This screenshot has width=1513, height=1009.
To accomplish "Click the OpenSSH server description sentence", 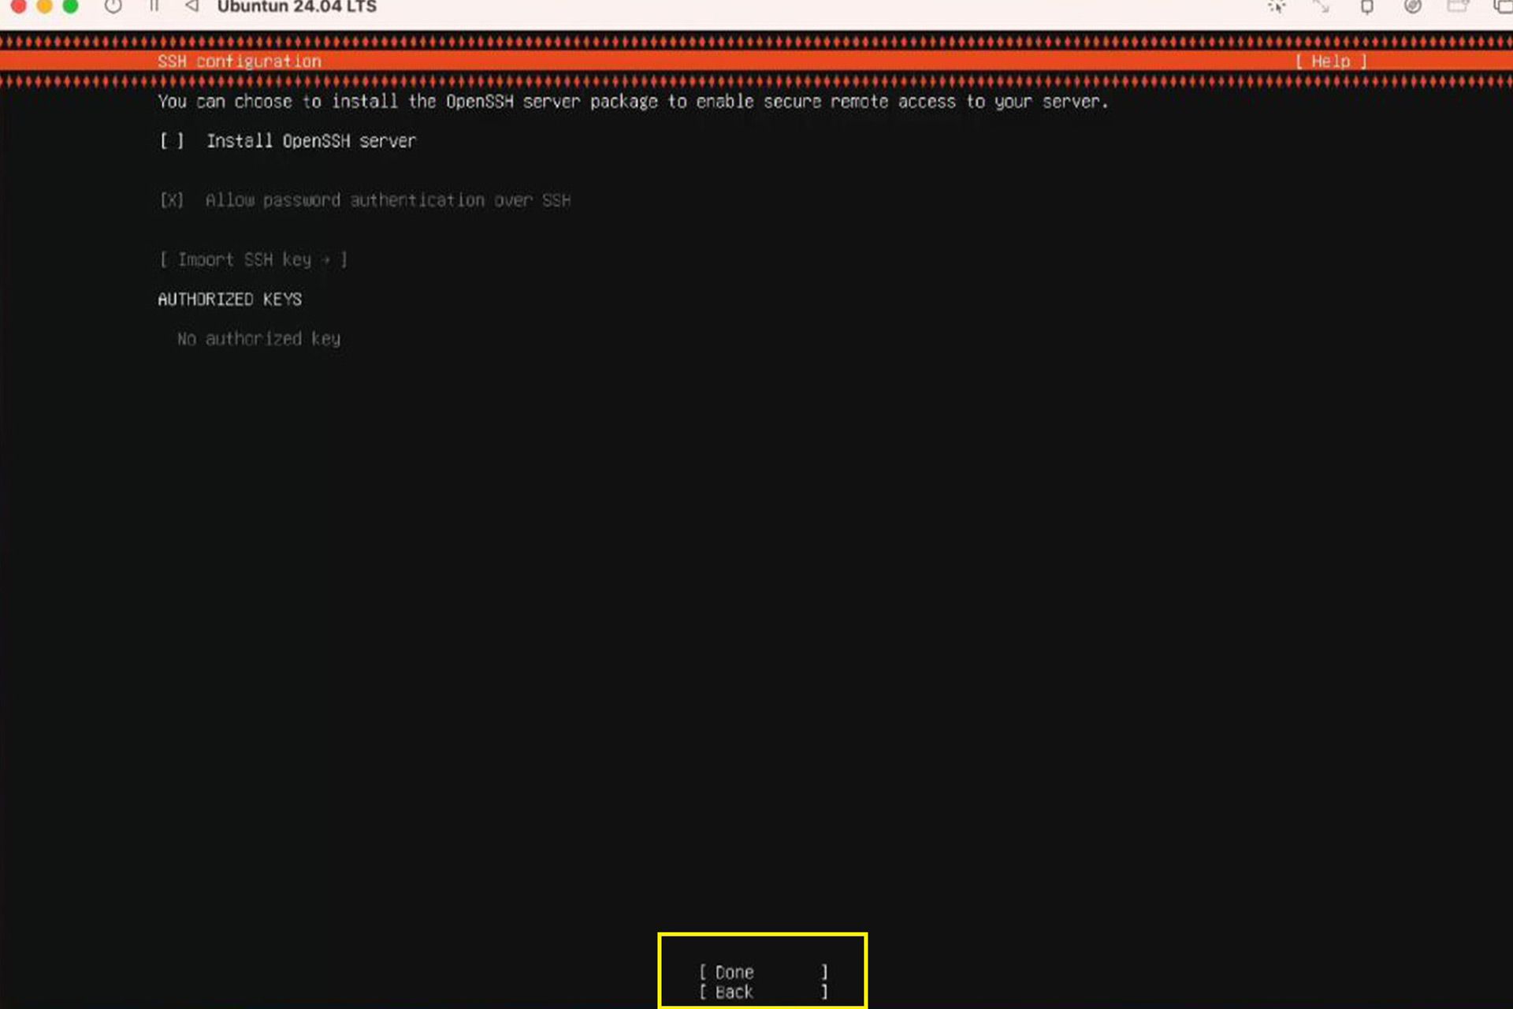I will coord(633,102).
